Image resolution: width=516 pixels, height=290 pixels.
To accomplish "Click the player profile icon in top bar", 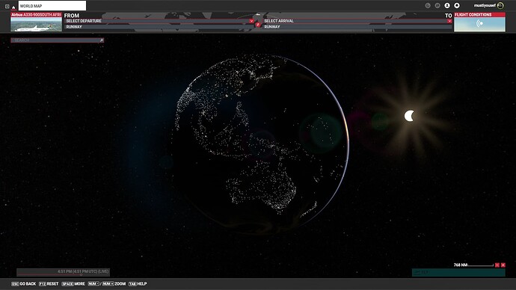I will (447, 5).
